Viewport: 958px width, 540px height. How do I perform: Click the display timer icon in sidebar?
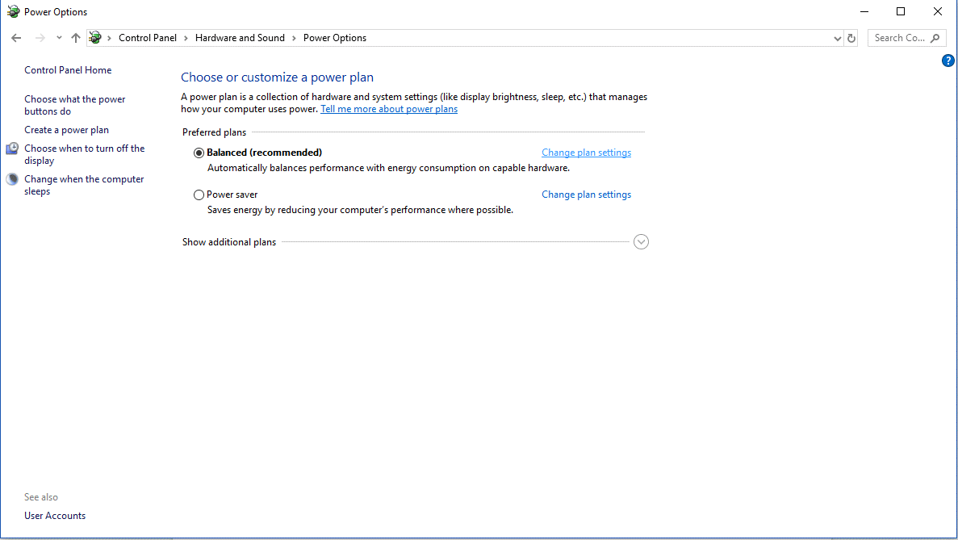pos(12,149)
